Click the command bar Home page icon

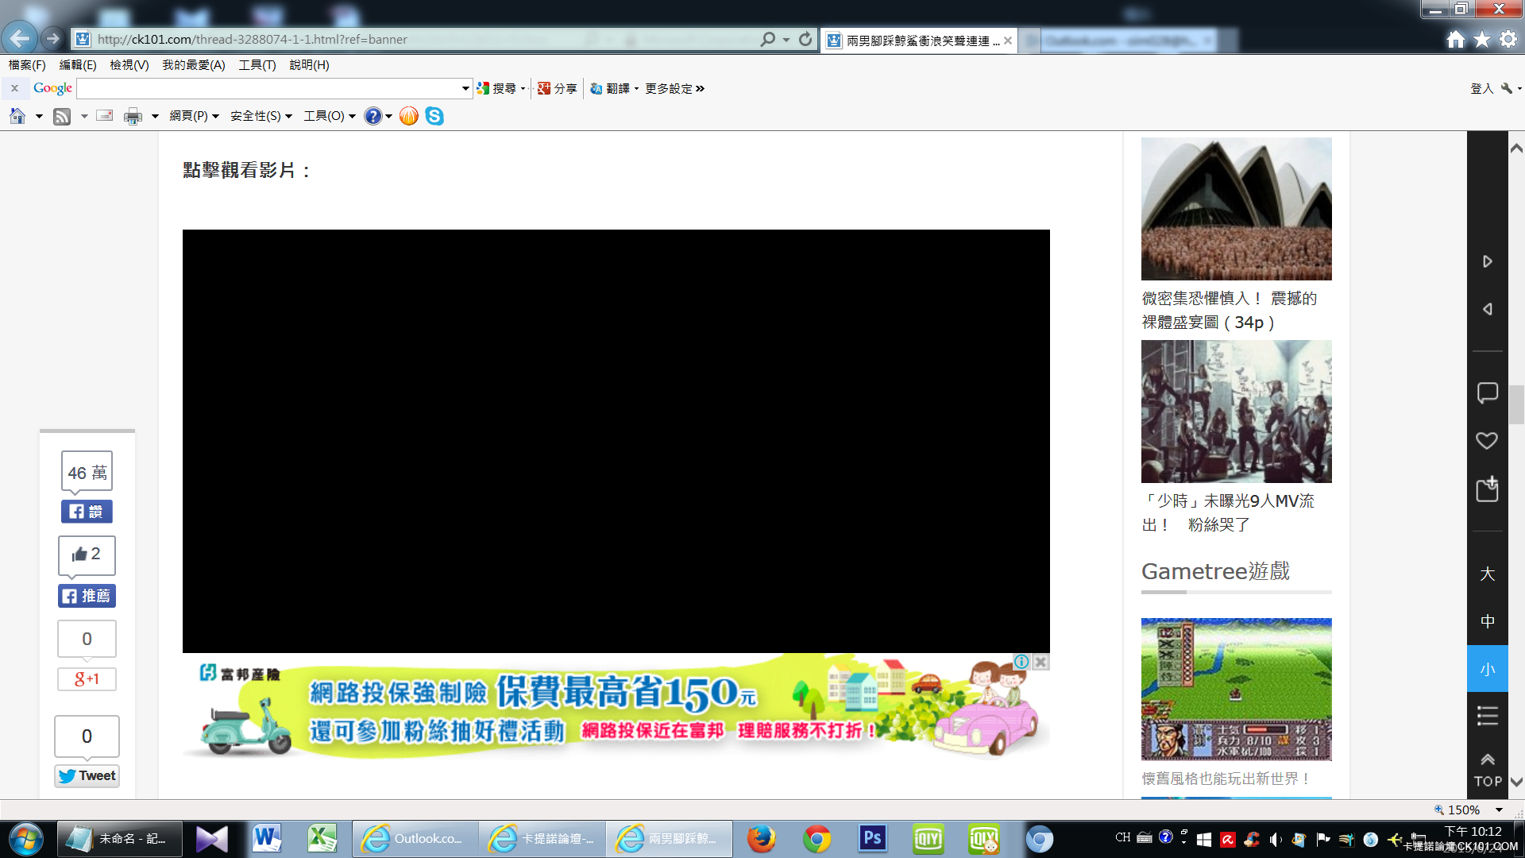tap(17, 116)
